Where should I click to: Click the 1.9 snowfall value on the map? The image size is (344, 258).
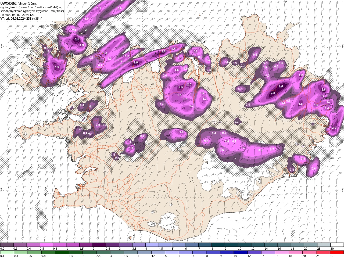(x=57, y=67)
